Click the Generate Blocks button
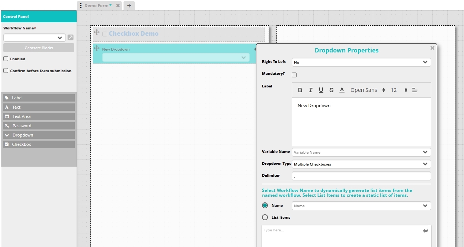Viewport: 464px width, 247px height. [39, 48]
